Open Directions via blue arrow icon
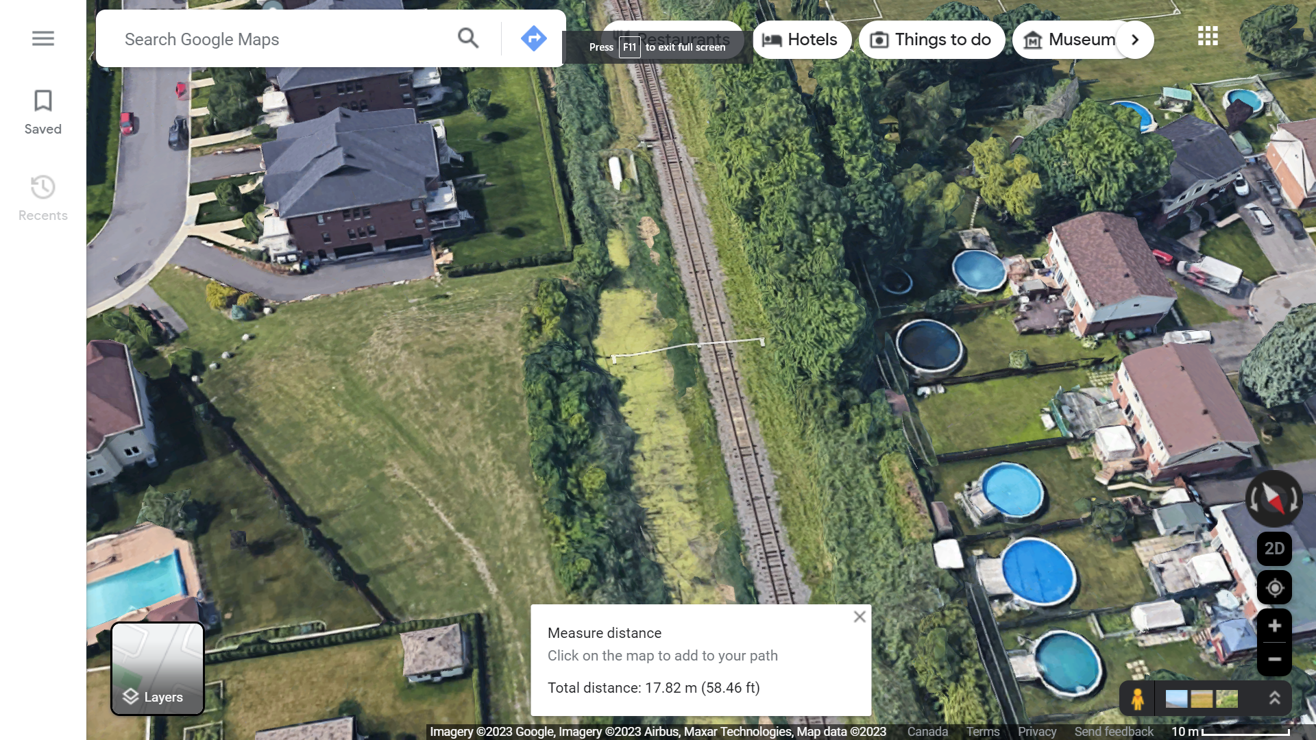This screenshot has height=740, width=1316. [533, 38]
